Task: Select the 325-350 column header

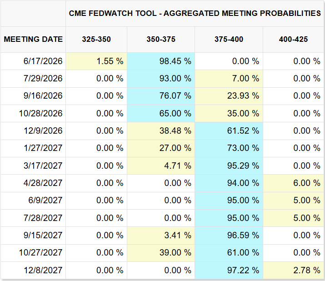Action: tap(96, 40)
